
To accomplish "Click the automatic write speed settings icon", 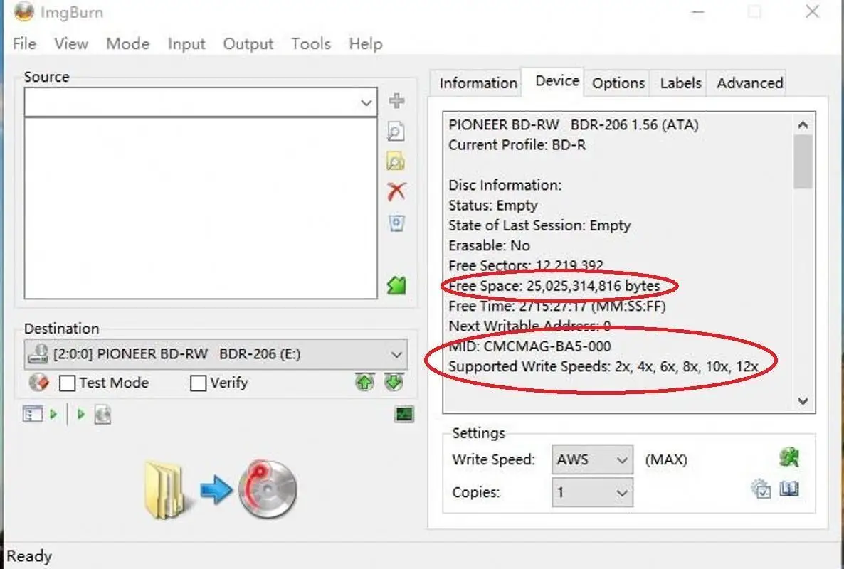I will (x=789, y=457).
